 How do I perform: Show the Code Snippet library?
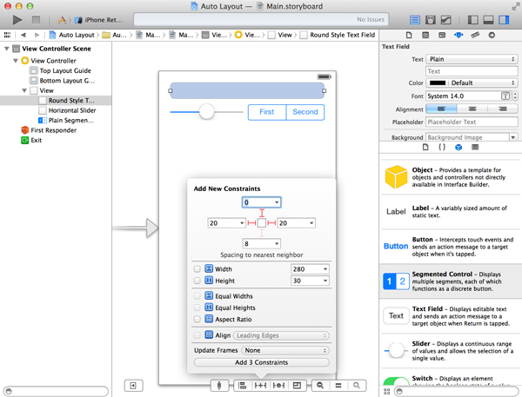point(442,147)
